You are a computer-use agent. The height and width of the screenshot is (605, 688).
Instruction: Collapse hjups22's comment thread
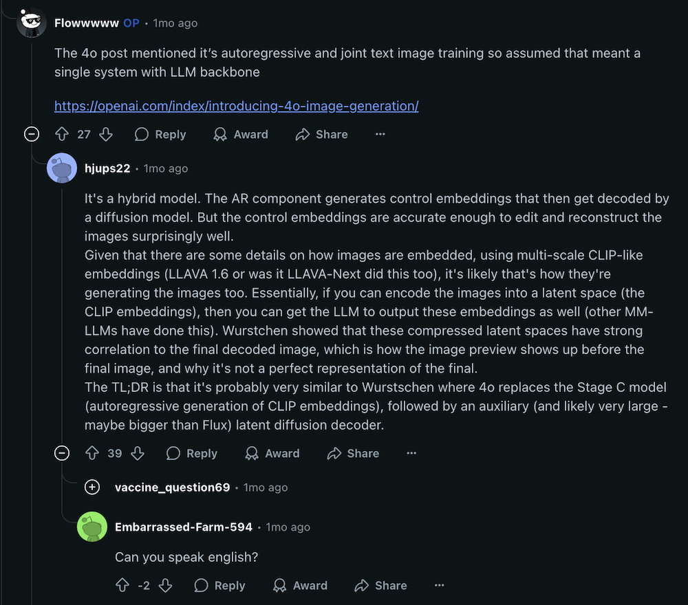pos(62,453)
